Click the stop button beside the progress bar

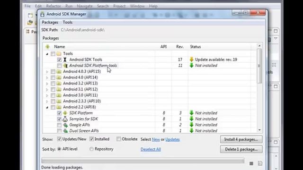(x=251, y=164)
